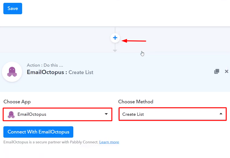Click the Choose App caret arrow
The image size is (230, 158).
106,114
